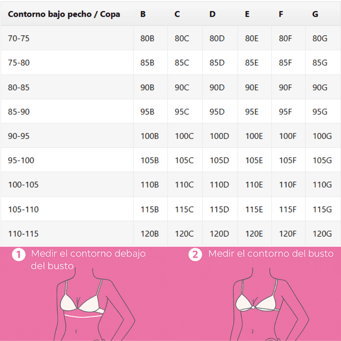341x341 pixels.
Task: Select size cell 80B
Action: point(147,38)
